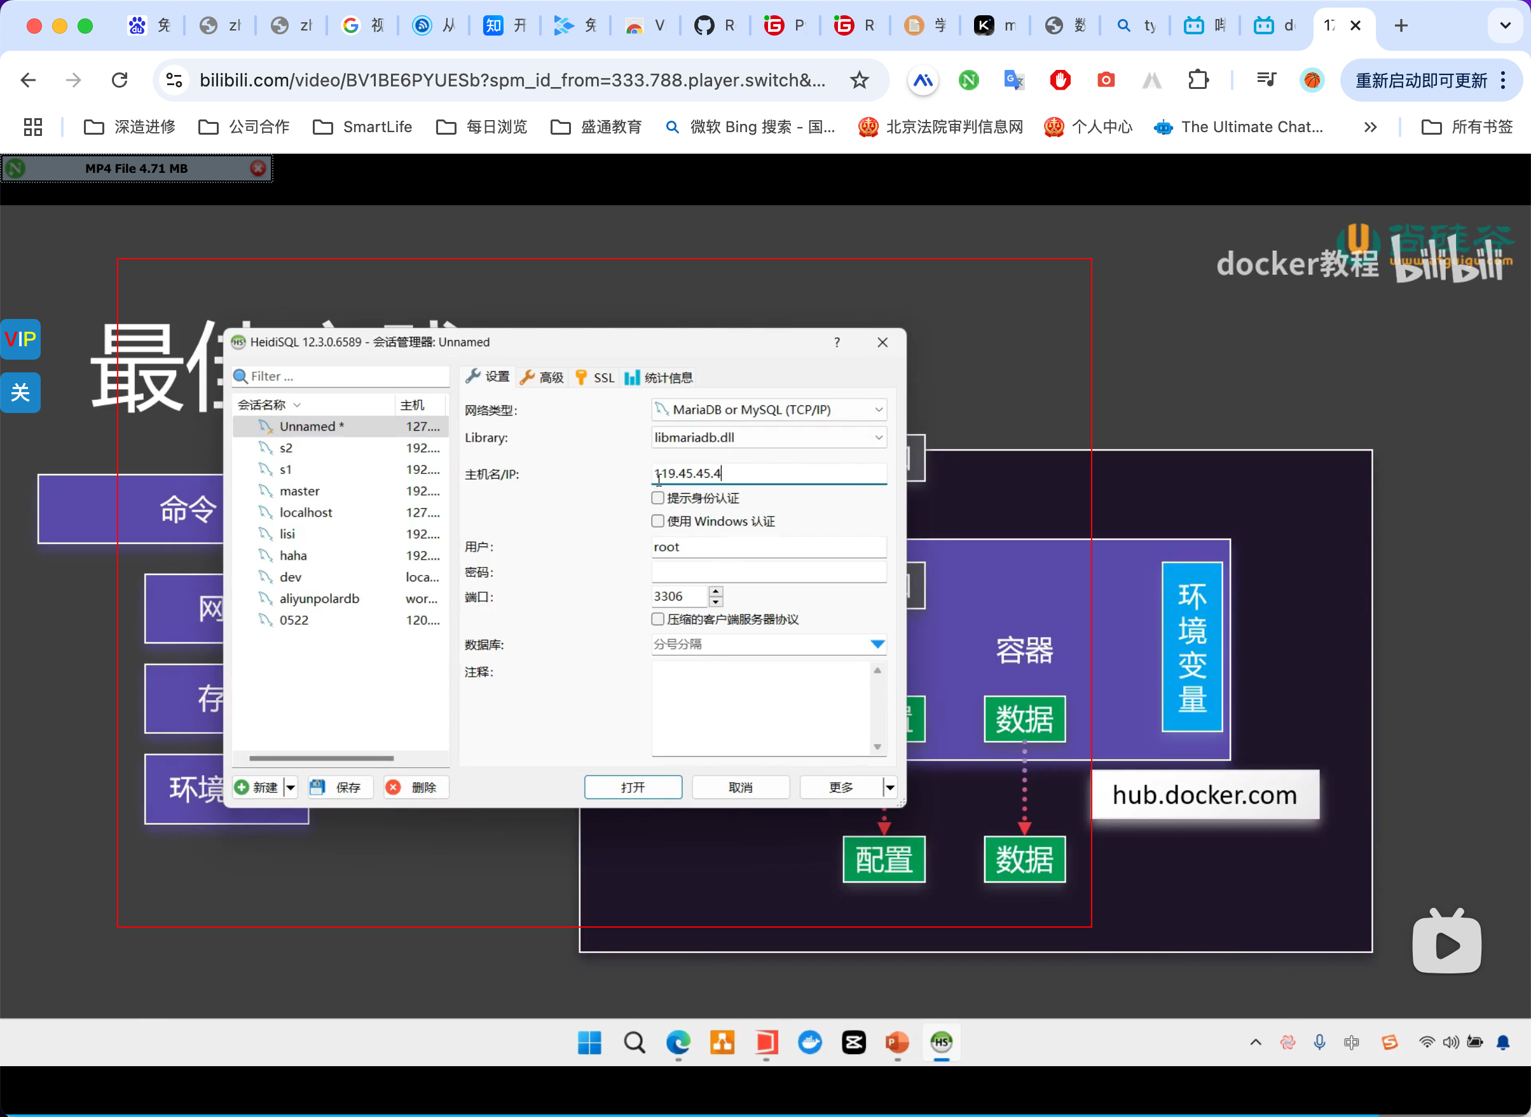Toggle the 压缩的客户端服务器协议 checkbox
Image resolution: width=1531 pixels, height=1117 pixels.
tap(657, 619)
